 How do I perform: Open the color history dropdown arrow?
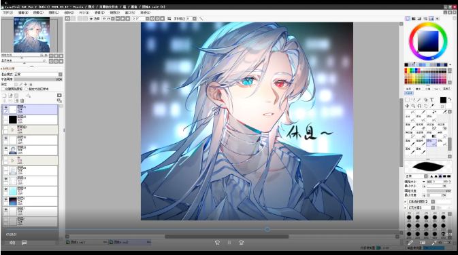point(450,64)
